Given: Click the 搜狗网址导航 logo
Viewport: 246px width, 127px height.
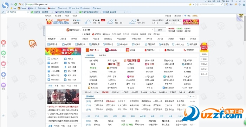Looking at the screenshot, I should click(x=57, y=22).
